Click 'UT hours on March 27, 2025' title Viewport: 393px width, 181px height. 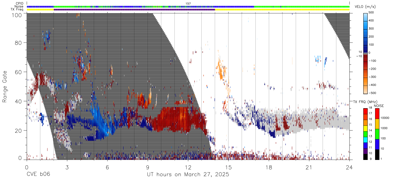tap(188, 175)
